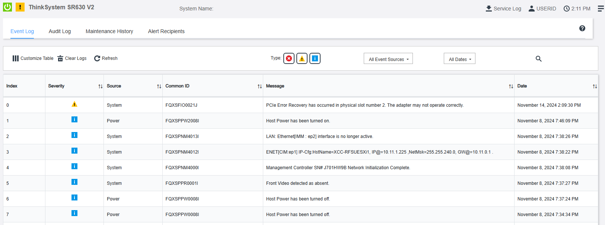
Task: Select date November 8, 2024 7:46:09 PM
Action: (x=548, y=121)
